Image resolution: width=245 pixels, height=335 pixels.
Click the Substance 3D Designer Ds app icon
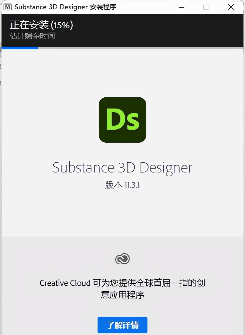[x=122, y=120]
